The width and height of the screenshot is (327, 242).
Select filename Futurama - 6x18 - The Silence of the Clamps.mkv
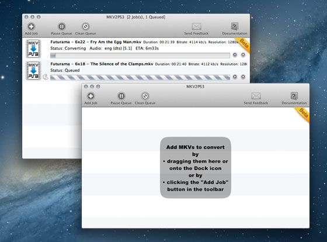click(x=102, y=64)
